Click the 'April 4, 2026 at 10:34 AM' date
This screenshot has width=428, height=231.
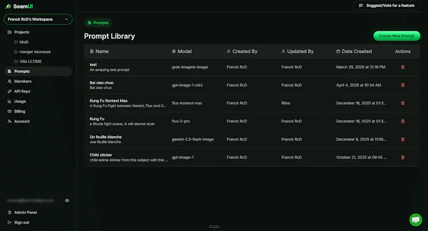(358, 85)
